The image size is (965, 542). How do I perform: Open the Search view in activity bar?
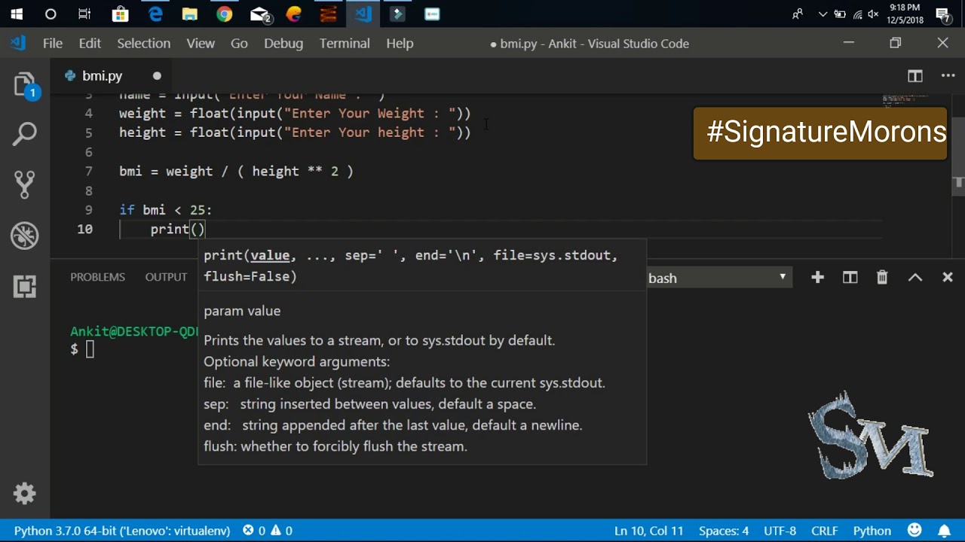(x=25, y=135)
